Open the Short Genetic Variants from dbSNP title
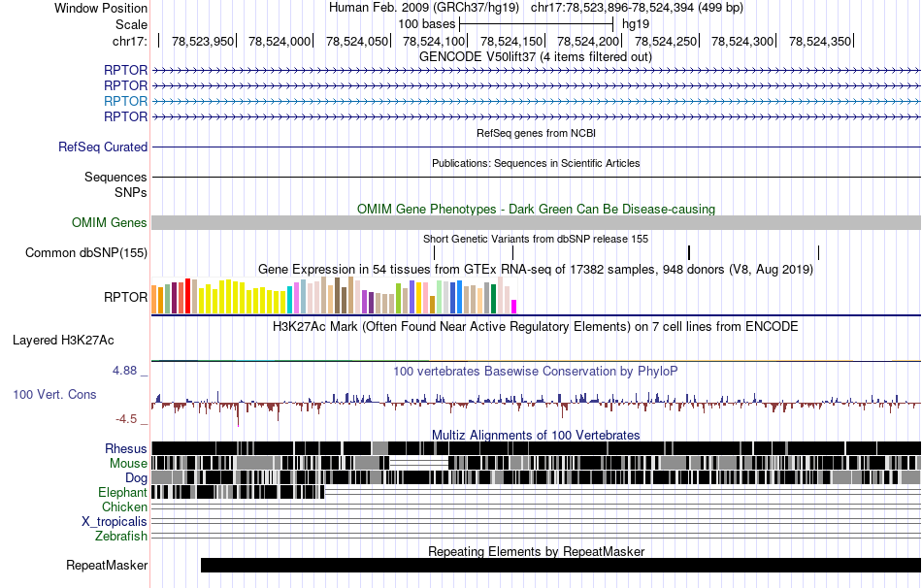The width and height of the screenshot is (922, 588). (536, 240)
